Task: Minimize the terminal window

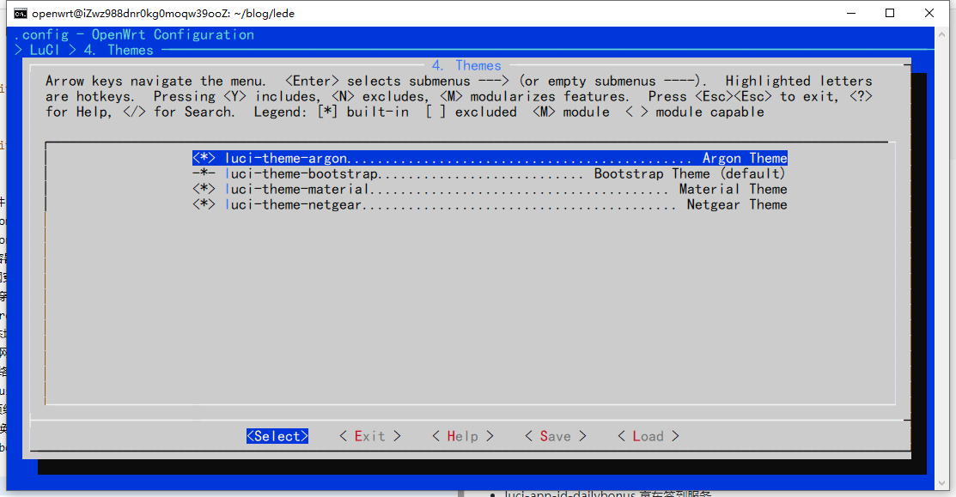Action: point(850,13)
